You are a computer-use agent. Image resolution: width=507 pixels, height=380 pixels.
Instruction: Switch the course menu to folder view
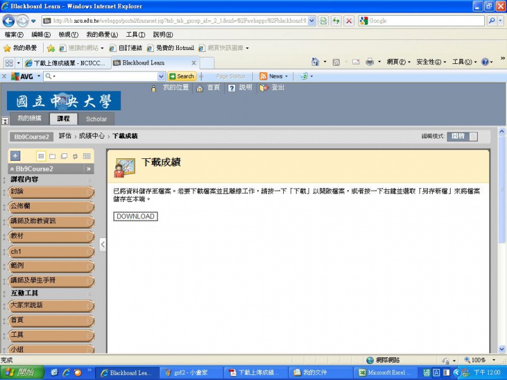coord(53,156)
